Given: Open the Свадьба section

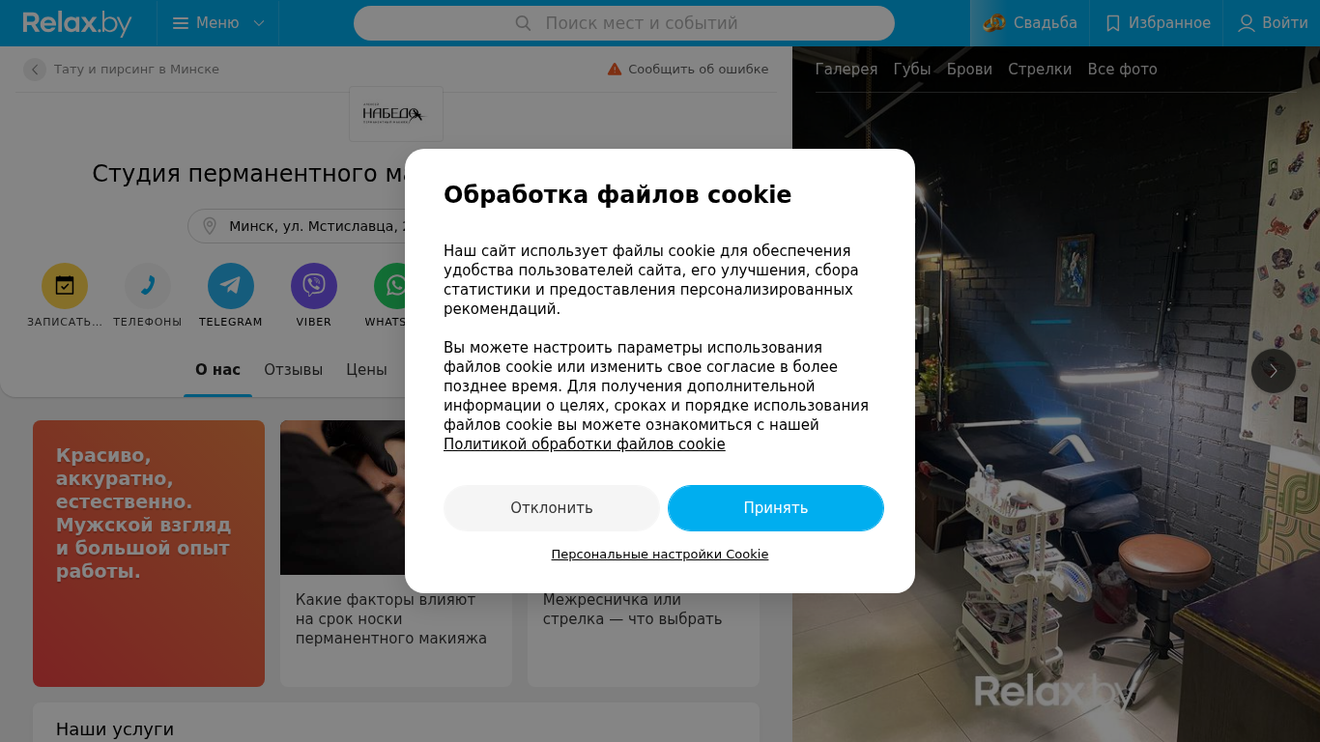Looking at the screenshot, I should pos(1030,23).
